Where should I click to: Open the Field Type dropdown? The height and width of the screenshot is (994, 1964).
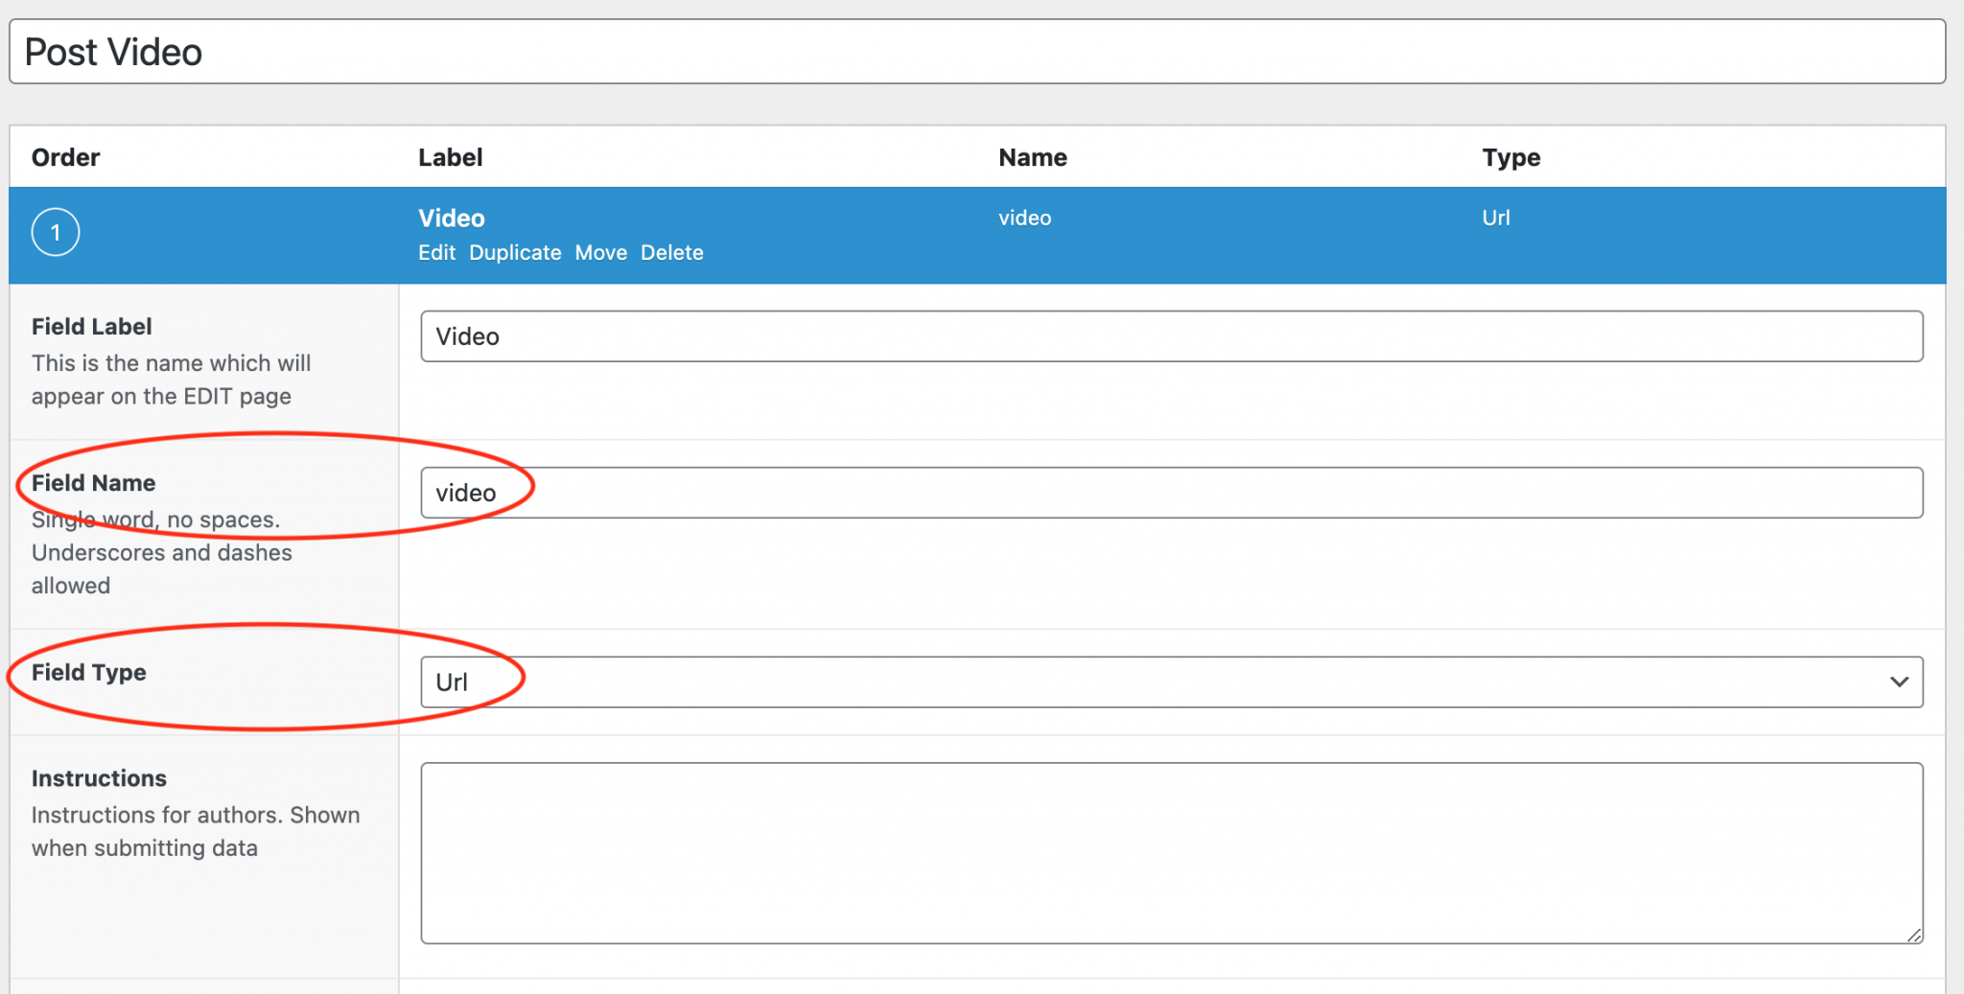coord(1170,682)
